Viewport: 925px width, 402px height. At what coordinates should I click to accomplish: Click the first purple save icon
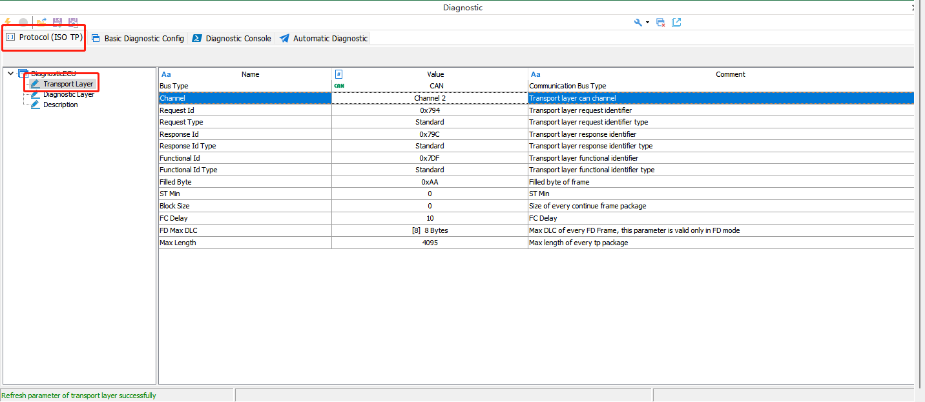(57, 23)
